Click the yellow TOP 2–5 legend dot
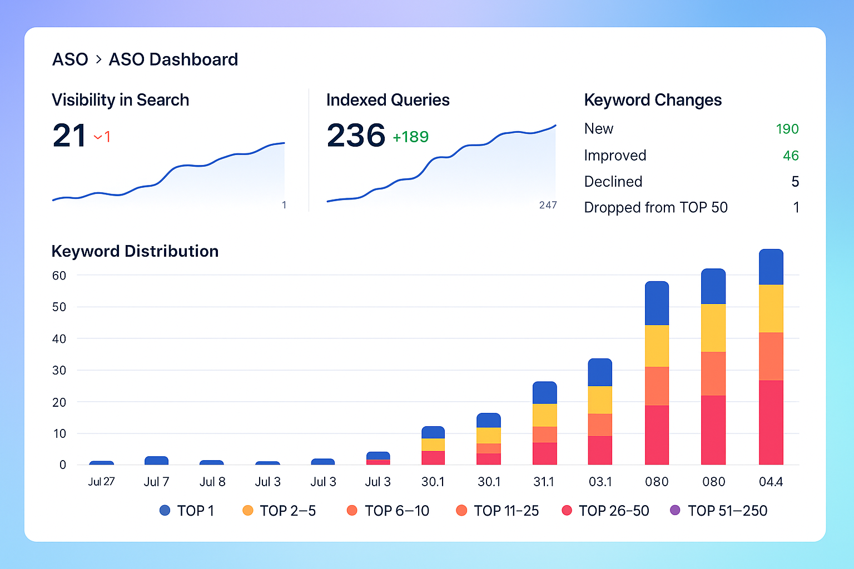 (x=248, y=510)
